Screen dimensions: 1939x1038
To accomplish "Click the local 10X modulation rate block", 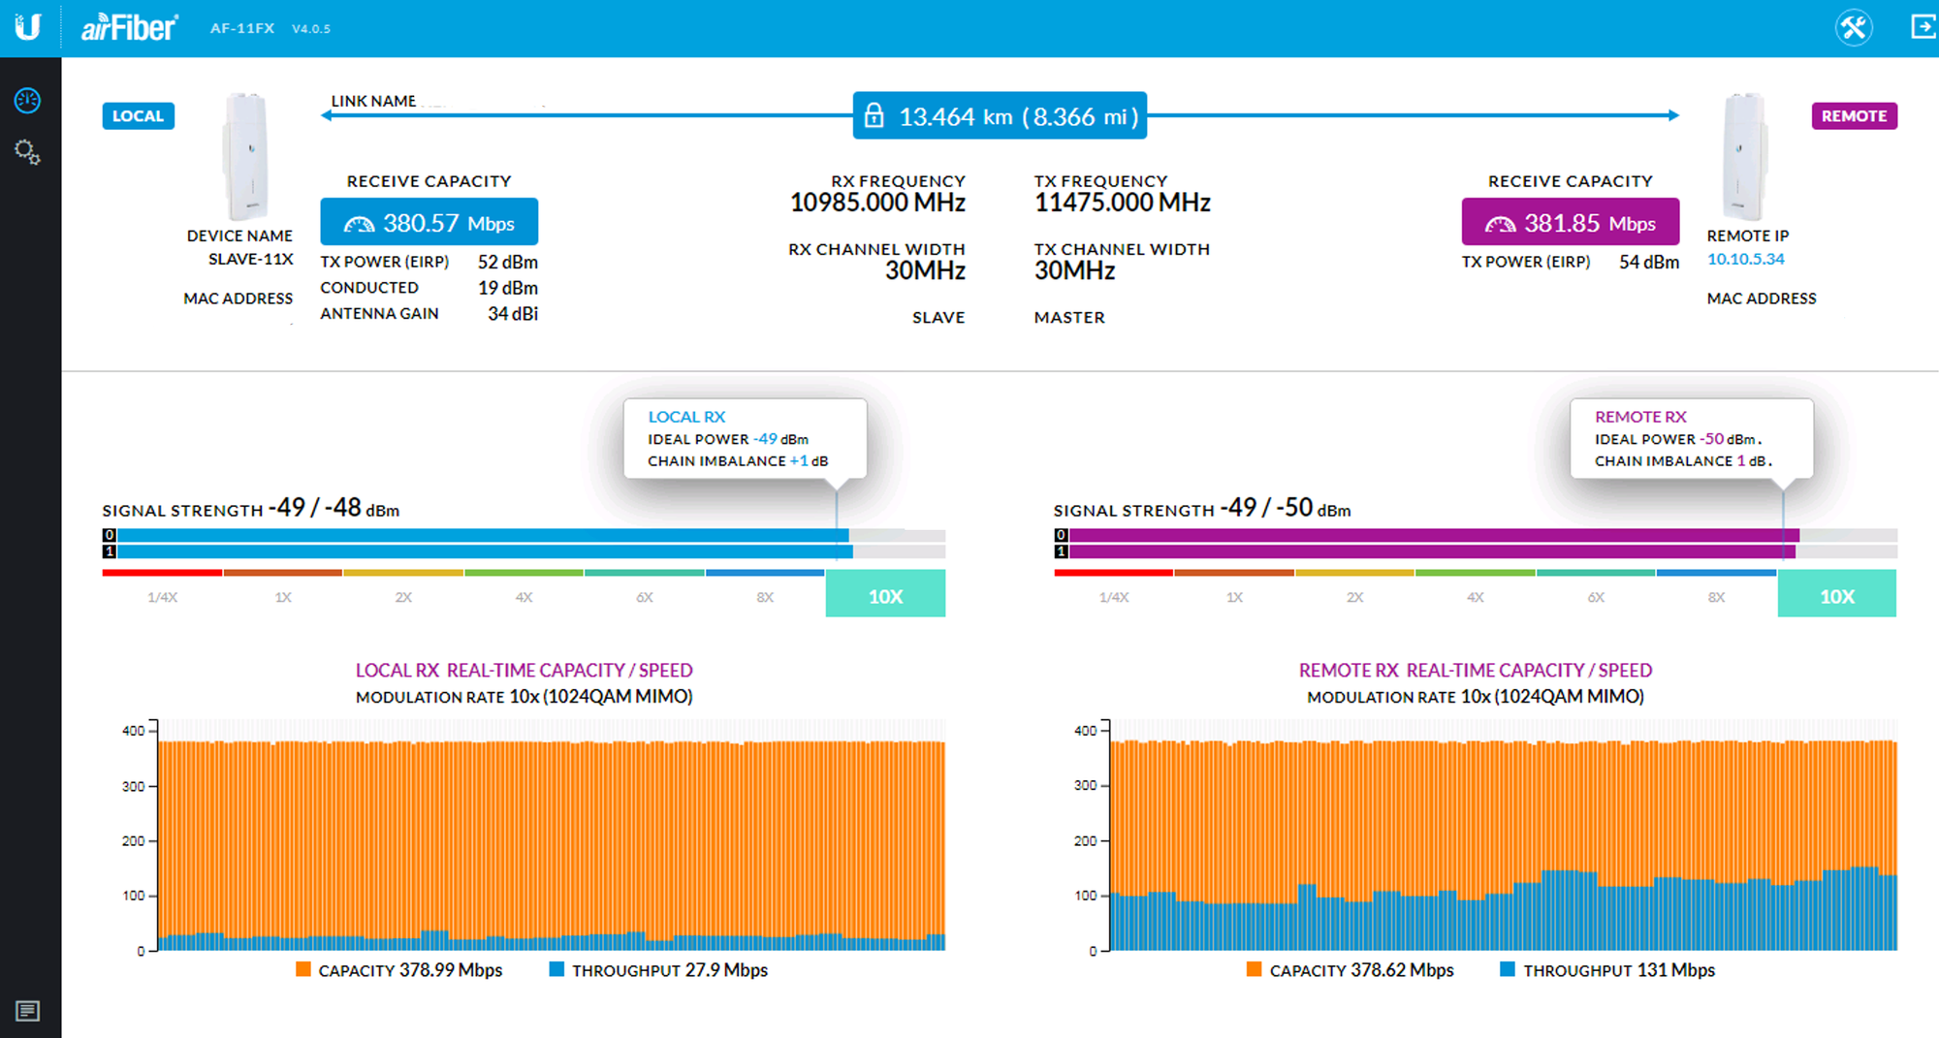I will pyautogui.click(x=885, y=595).
